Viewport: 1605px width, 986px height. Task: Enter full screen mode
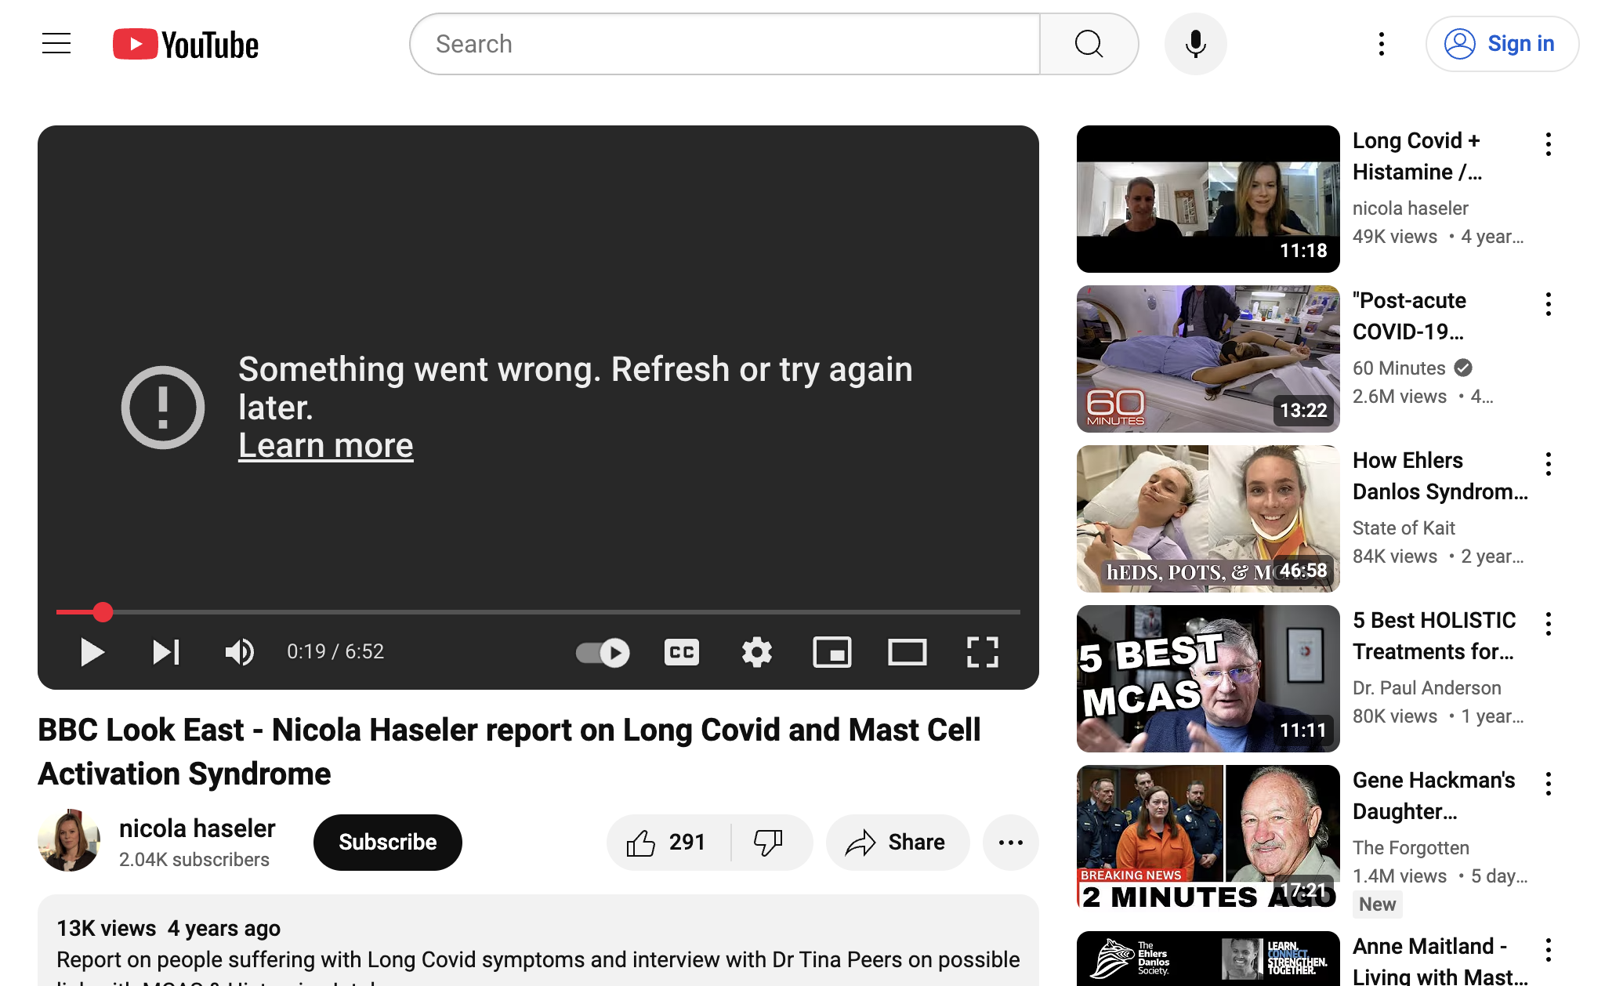tap(983, 652)
